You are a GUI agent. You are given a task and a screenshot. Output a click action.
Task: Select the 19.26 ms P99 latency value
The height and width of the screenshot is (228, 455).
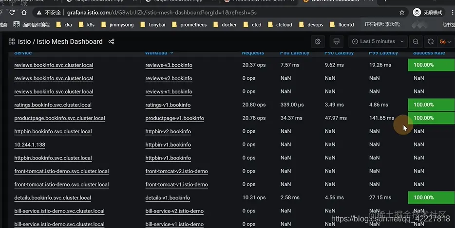tap(380, 65)
